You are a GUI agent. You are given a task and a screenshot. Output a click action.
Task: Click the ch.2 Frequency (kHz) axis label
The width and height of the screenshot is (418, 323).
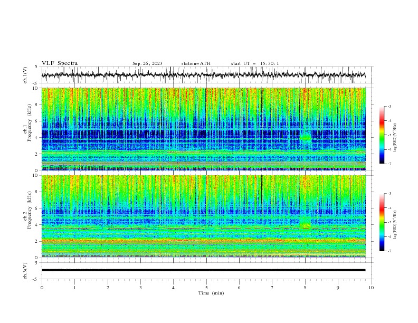(x=27, y=210)
